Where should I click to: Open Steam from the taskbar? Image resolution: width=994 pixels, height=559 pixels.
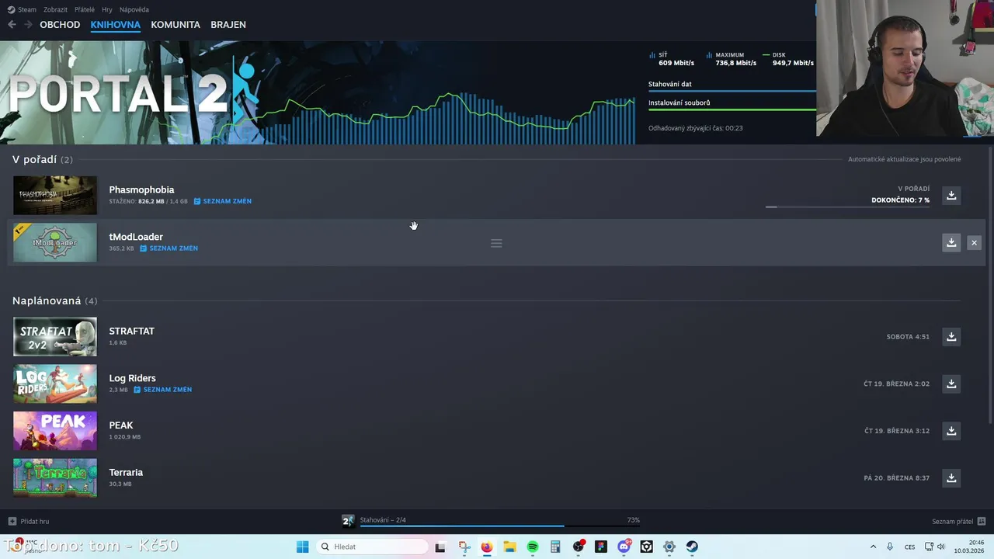(x=692, y=547)
